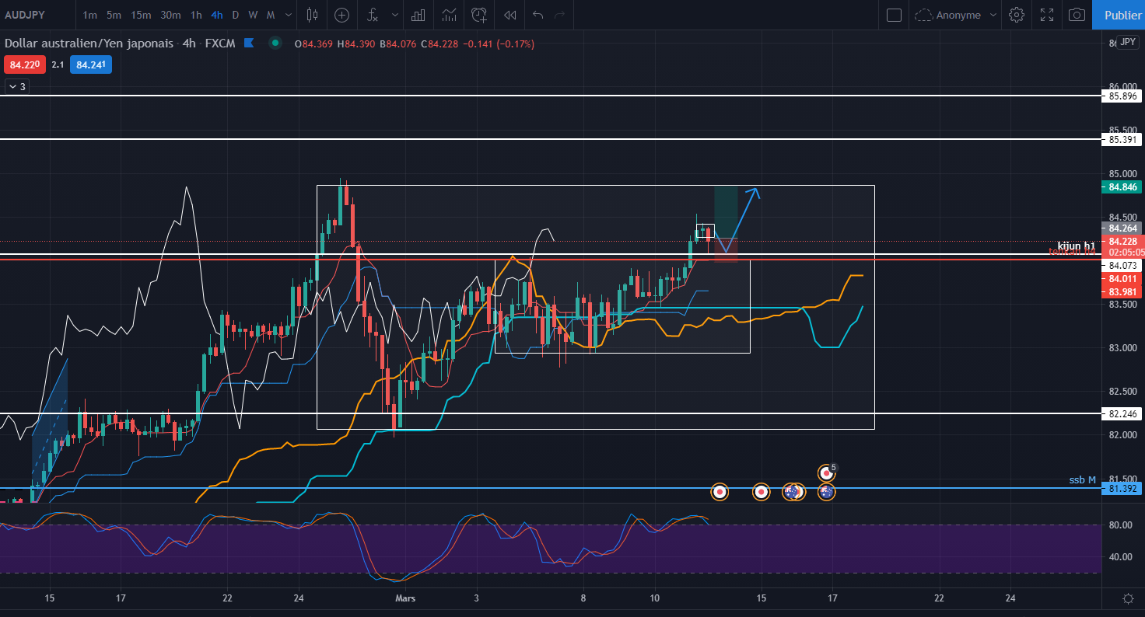Viewport: 1145px width, 617px height.
Task: Create an alert with the alarm clock icon
Action: [479, 15]
